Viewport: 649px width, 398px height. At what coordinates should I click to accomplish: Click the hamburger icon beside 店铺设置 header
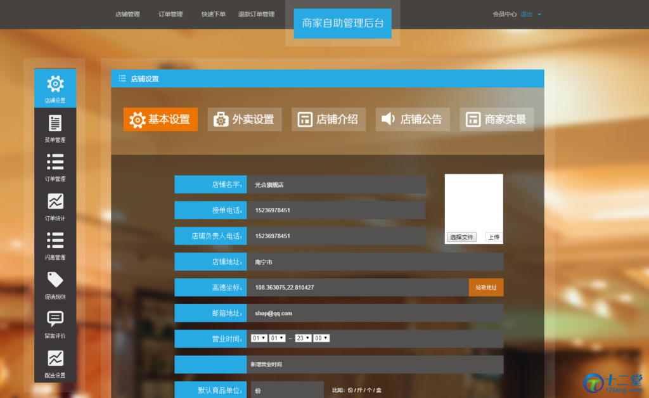122,79
